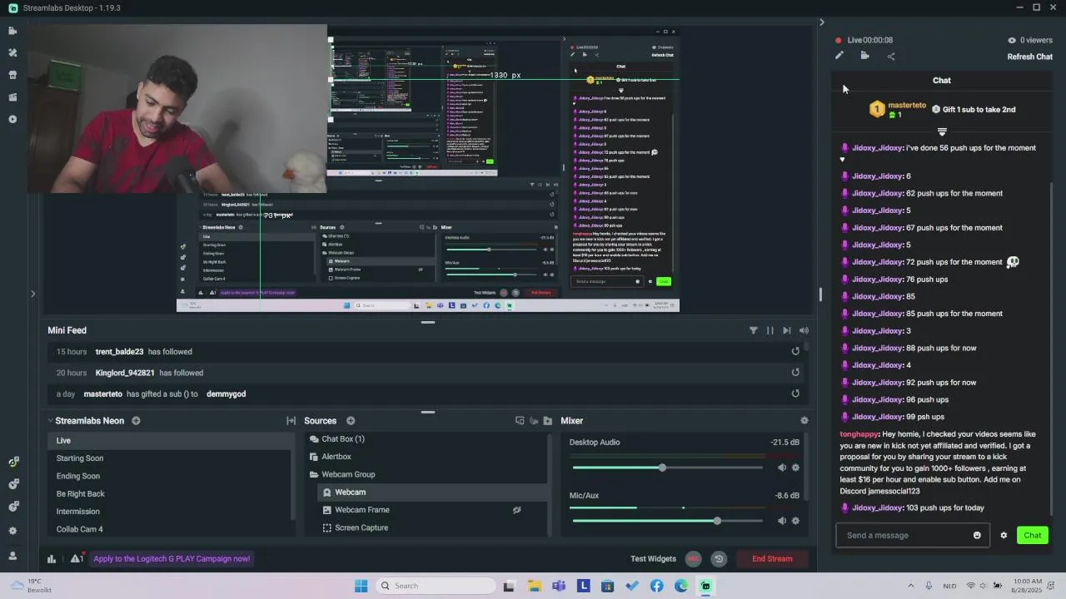
Task: Open Windows Start menu
Action: 361,586
